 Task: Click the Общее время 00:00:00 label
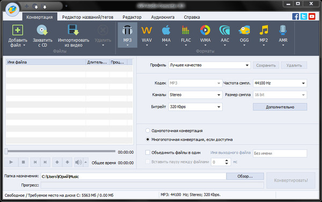(113, 163)
